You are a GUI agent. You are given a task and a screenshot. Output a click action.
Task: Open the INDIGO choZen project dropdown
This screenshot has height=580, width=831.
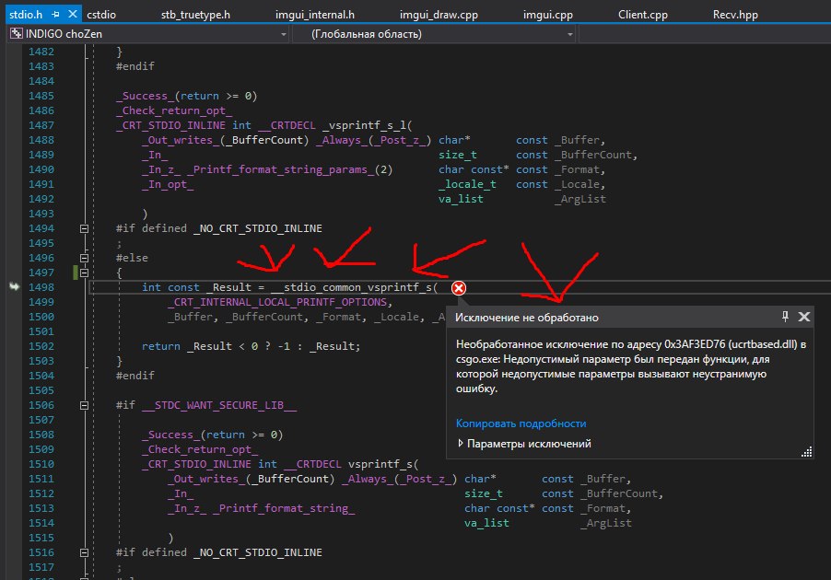pyautogui.click(x=281, y=34)
